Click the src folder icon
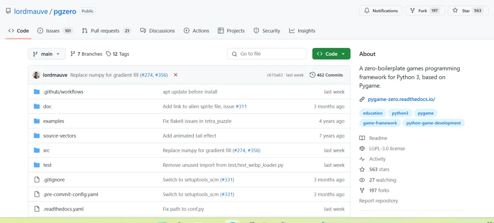494x223 pixels. (37, 150)
